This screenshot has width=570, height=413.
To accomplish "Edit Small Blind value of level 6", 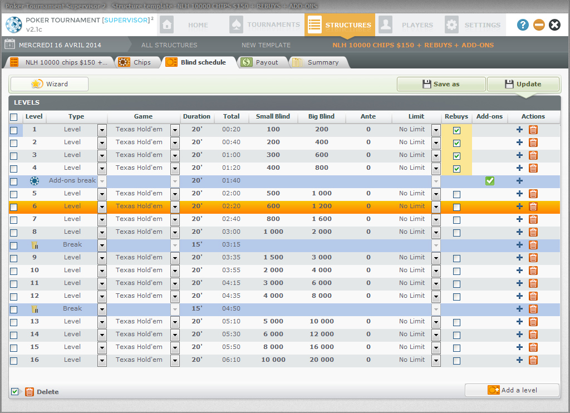I will 273,206.
